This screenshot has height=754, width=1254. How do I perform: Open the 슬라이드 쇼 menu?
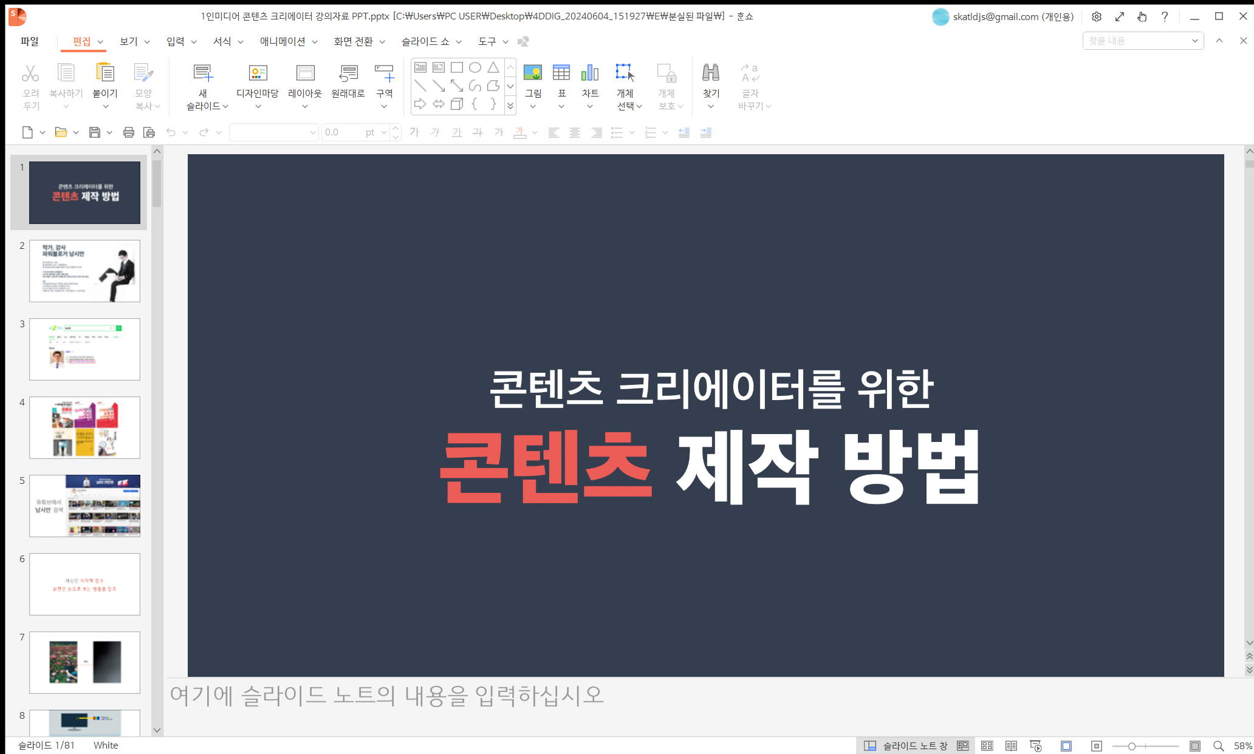coord(430,41)
